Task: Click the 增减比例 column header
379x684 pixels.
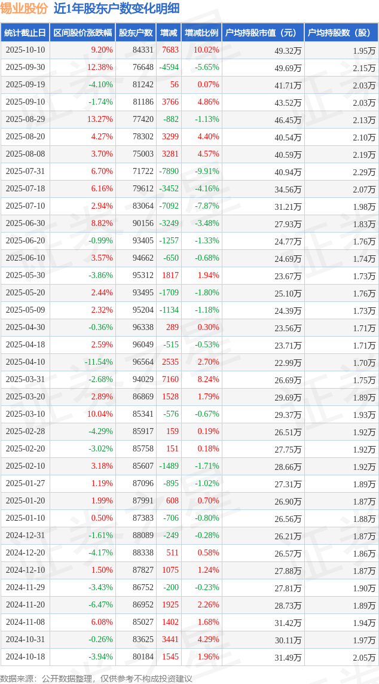Action: [201, 33]
